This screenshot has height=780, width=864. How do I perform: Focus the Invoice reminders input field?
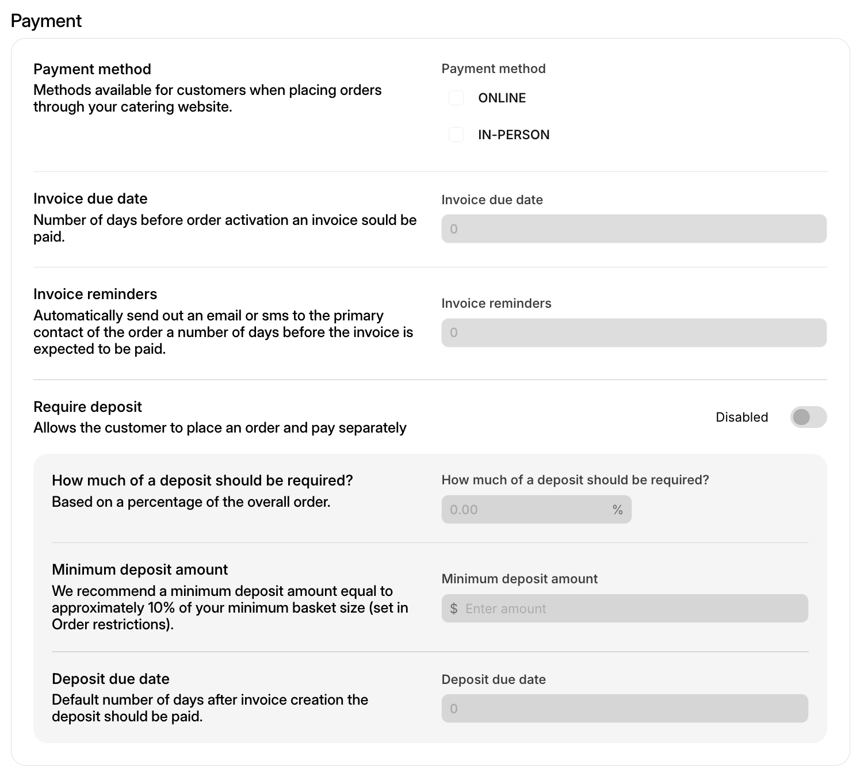633,332
